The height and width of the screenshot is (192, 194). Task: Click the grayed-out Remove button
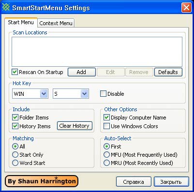pos(139,72)
